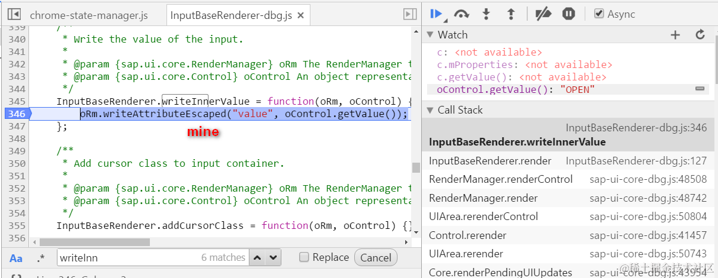Click the vertical code scrollbar thumb
Image resolution: width=718 pixels, height=278 pixels.
pyautogui.click(x=416, y=167)
